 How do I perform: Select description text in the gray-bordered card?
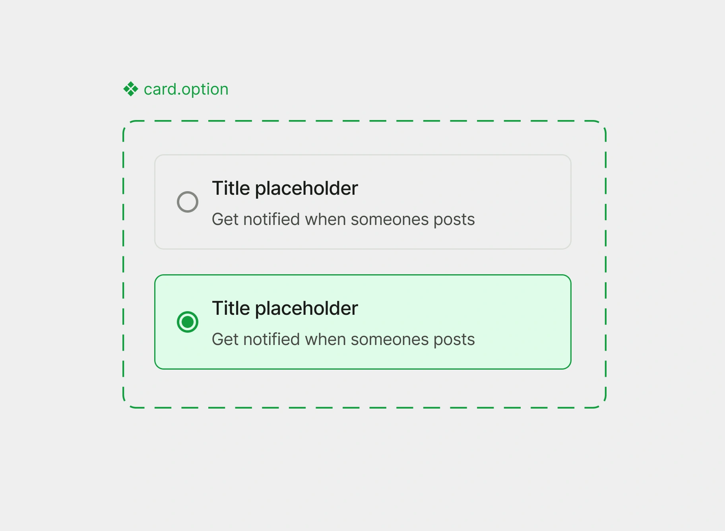pyautogui.click(x=343, y=219)
